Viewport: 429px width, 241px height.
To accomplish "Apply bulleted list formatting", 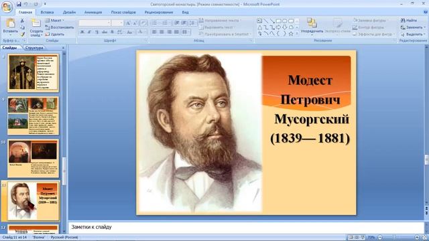I will (x=155, y=23).
